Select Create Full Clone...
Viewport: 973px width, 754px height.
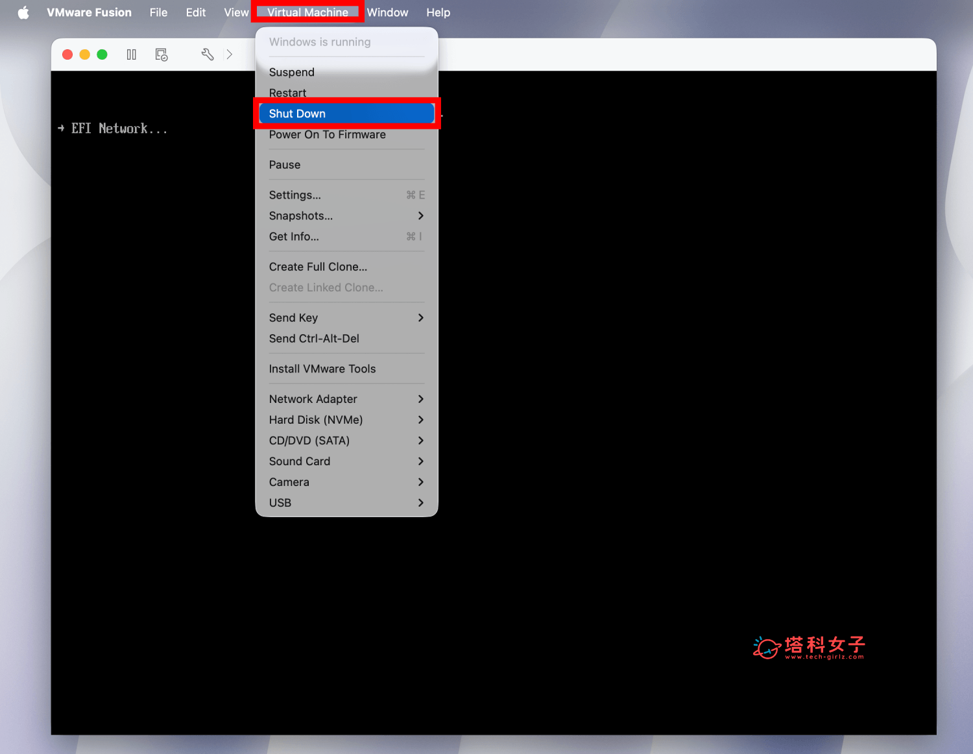coord(346,267)
